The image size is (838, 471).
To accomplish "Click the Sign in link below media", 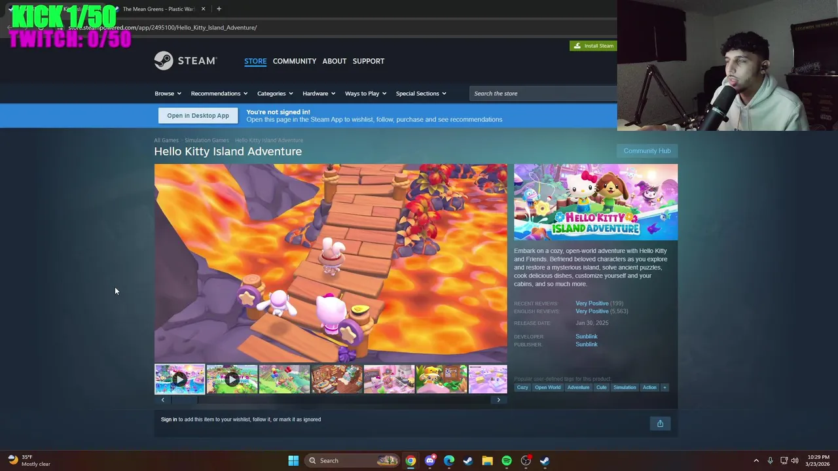I will click(169, 419).
